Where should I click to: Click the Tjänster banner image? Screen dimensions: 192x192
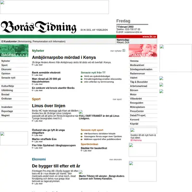(143, 50)
